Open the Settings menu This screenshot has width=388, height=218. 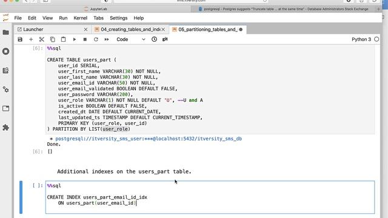point(119,18)
